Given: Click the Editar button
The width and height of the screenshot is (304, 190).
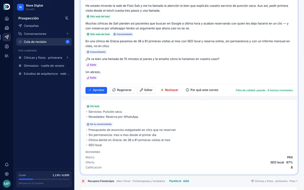Looking at the screenshot, I should tap(146, 90).
